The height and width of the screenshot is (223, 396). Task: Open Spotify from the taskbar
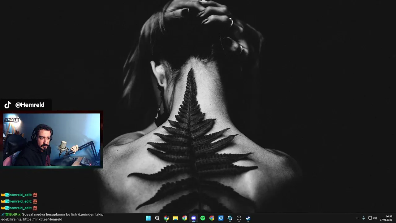203,218
